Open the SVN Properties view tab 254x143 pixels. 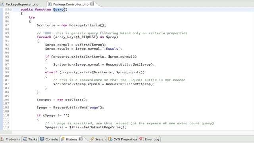(x=125, y=139)
